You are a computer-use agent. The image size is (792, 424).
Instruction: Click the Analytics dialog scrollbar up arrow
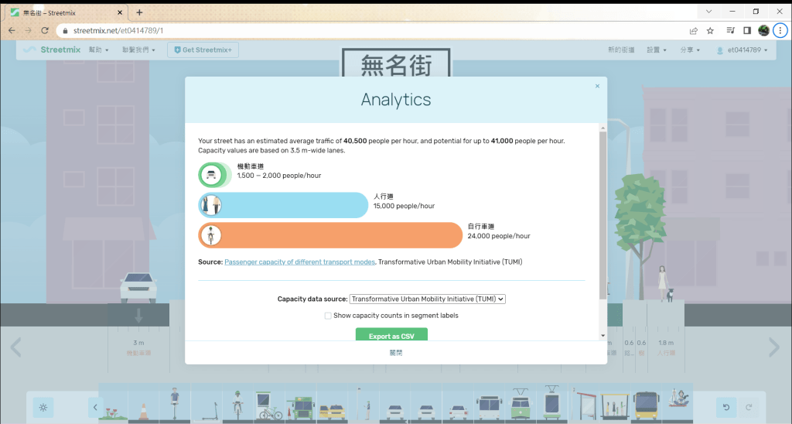pyautogui.click(x=603, y=128)
